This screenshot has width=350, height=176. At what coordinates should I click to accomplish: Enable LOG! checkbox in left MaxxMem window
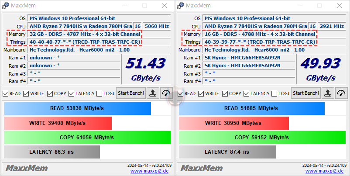click(100, 93)
